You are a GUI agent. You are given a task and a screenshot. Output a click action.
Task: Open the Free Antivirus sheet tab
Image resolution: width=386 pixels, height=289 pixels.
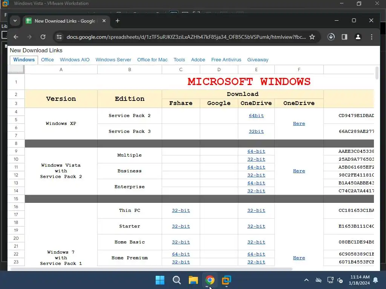(x=226, y=60)
